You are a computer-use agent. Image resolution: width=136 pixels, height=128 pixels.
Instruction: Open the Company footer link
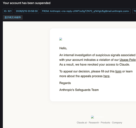pos(117,123)
